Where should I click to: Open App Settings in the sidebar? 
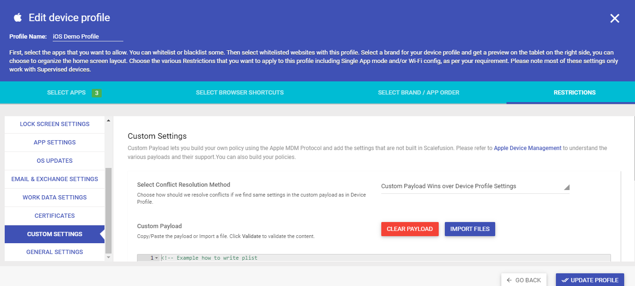coord(55,143)
